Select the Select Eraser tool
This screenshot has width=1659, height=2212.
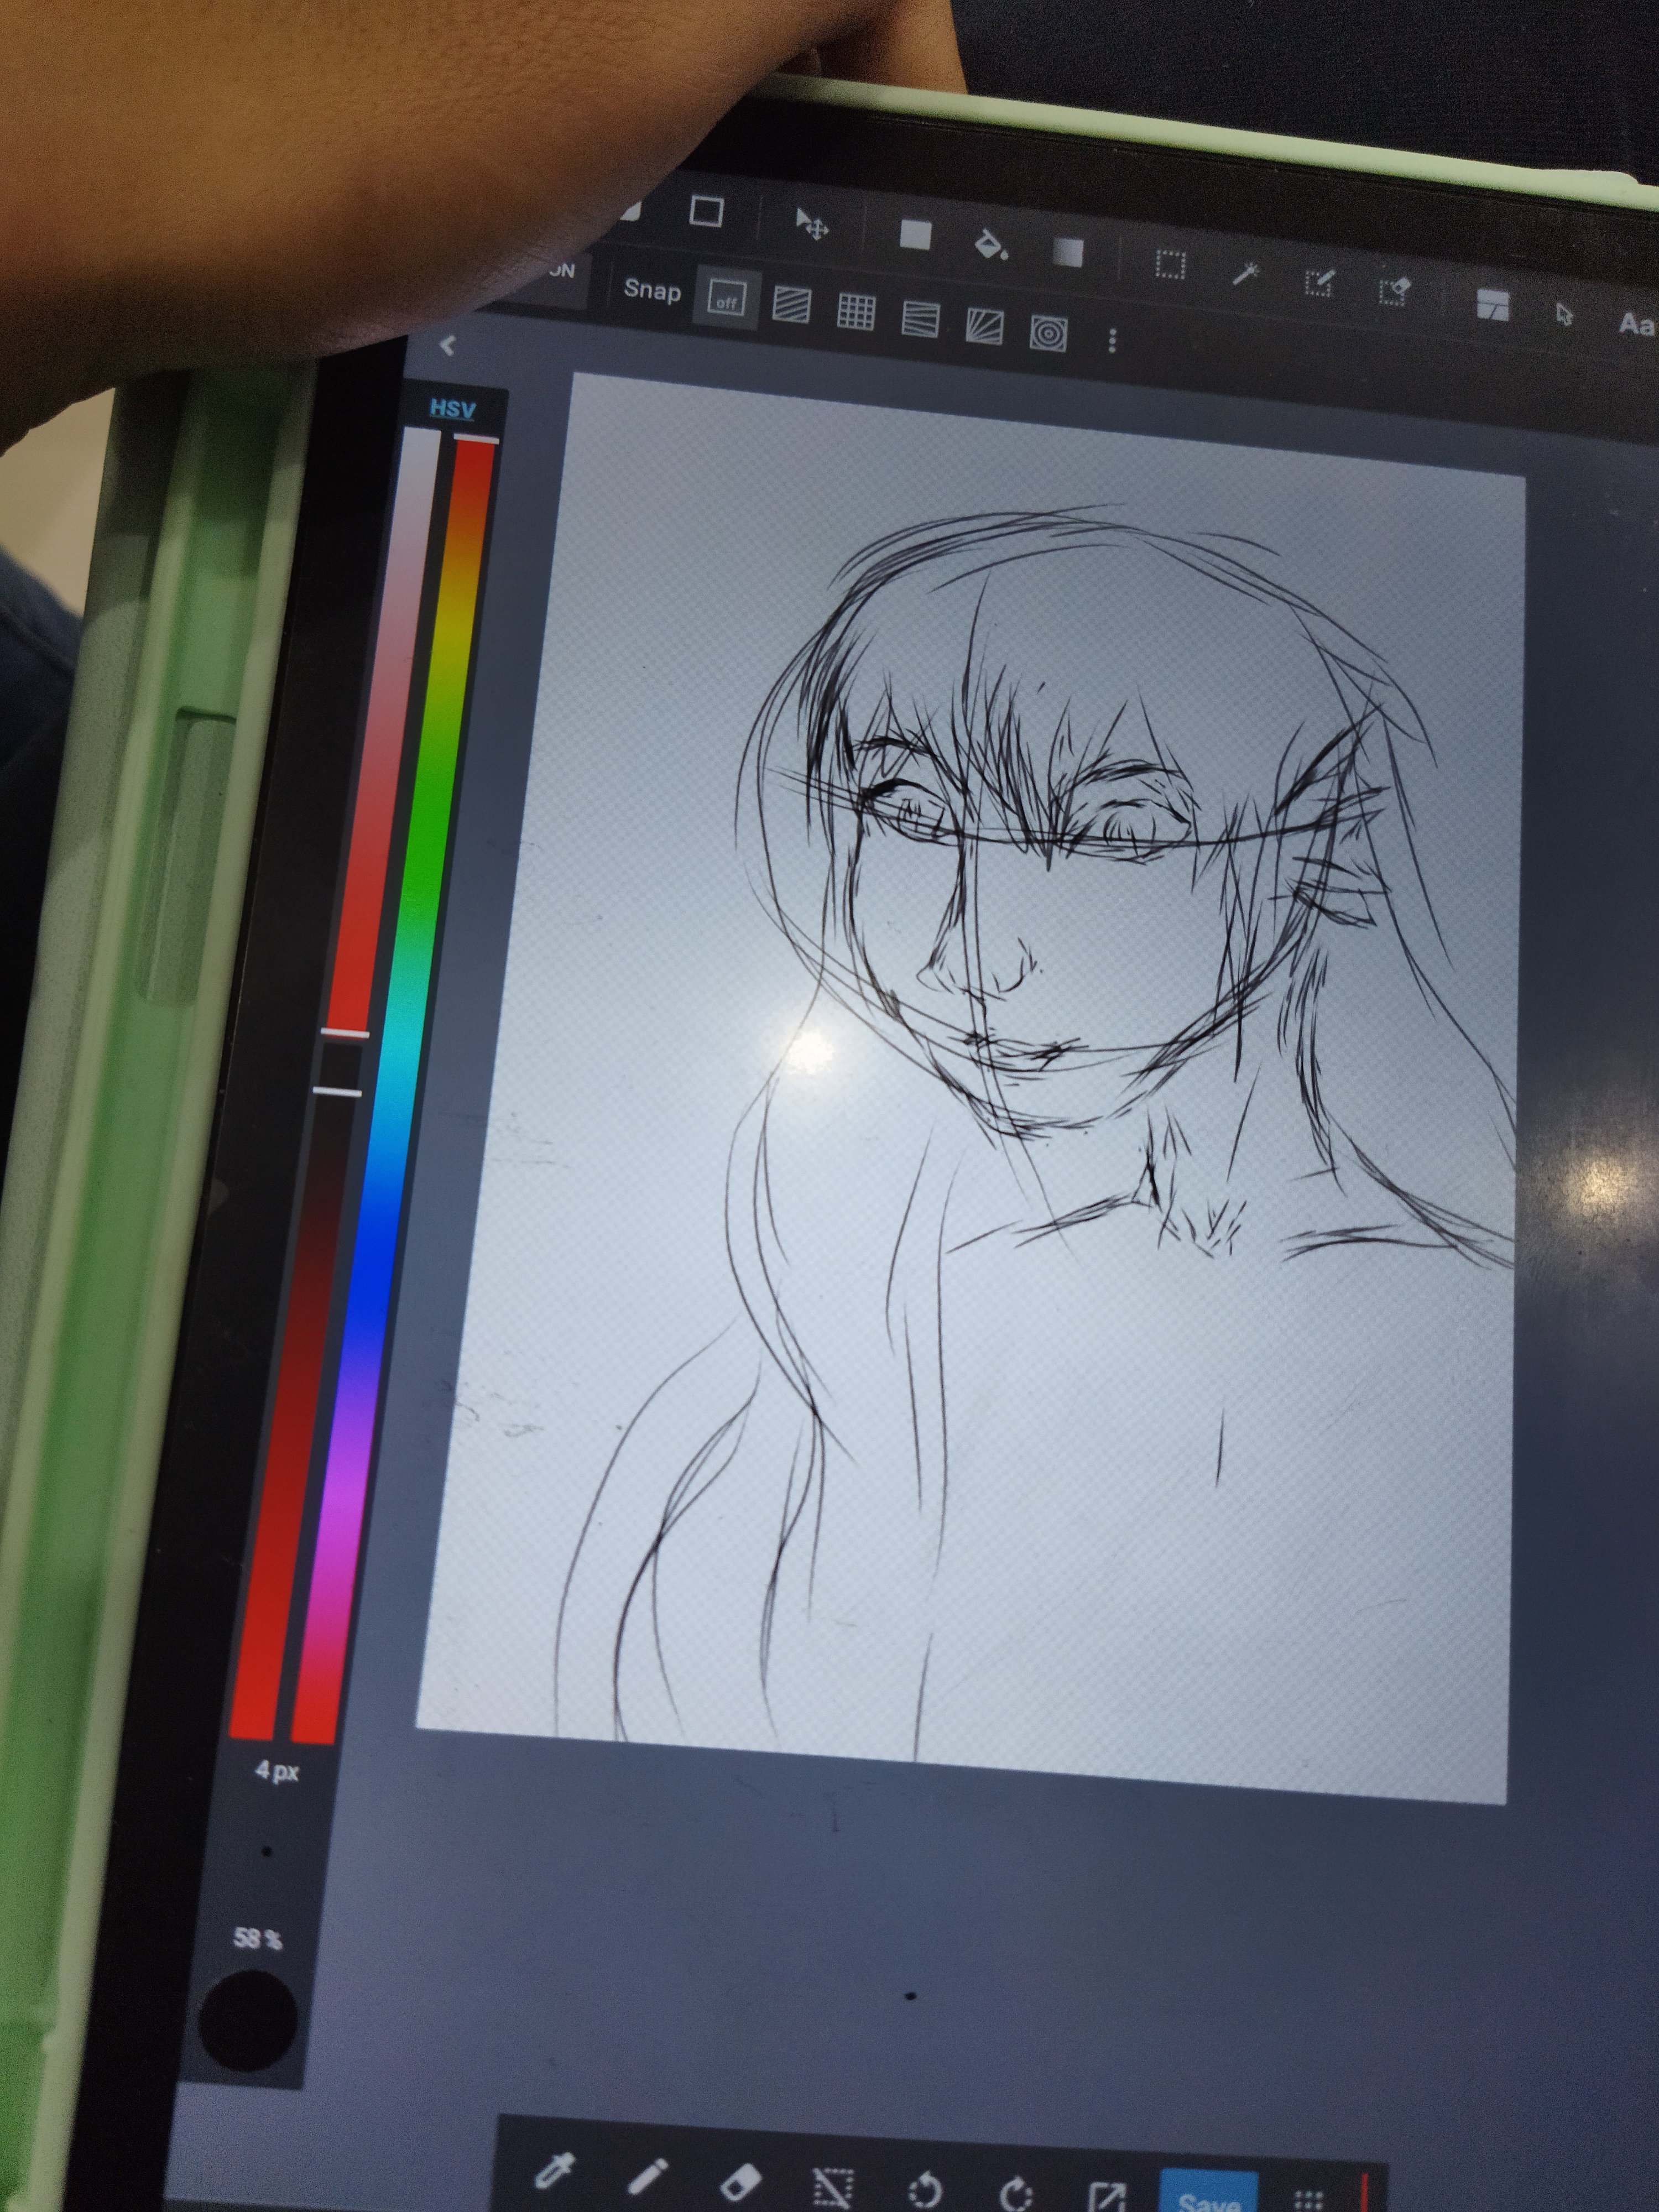tap(1394, 291)
